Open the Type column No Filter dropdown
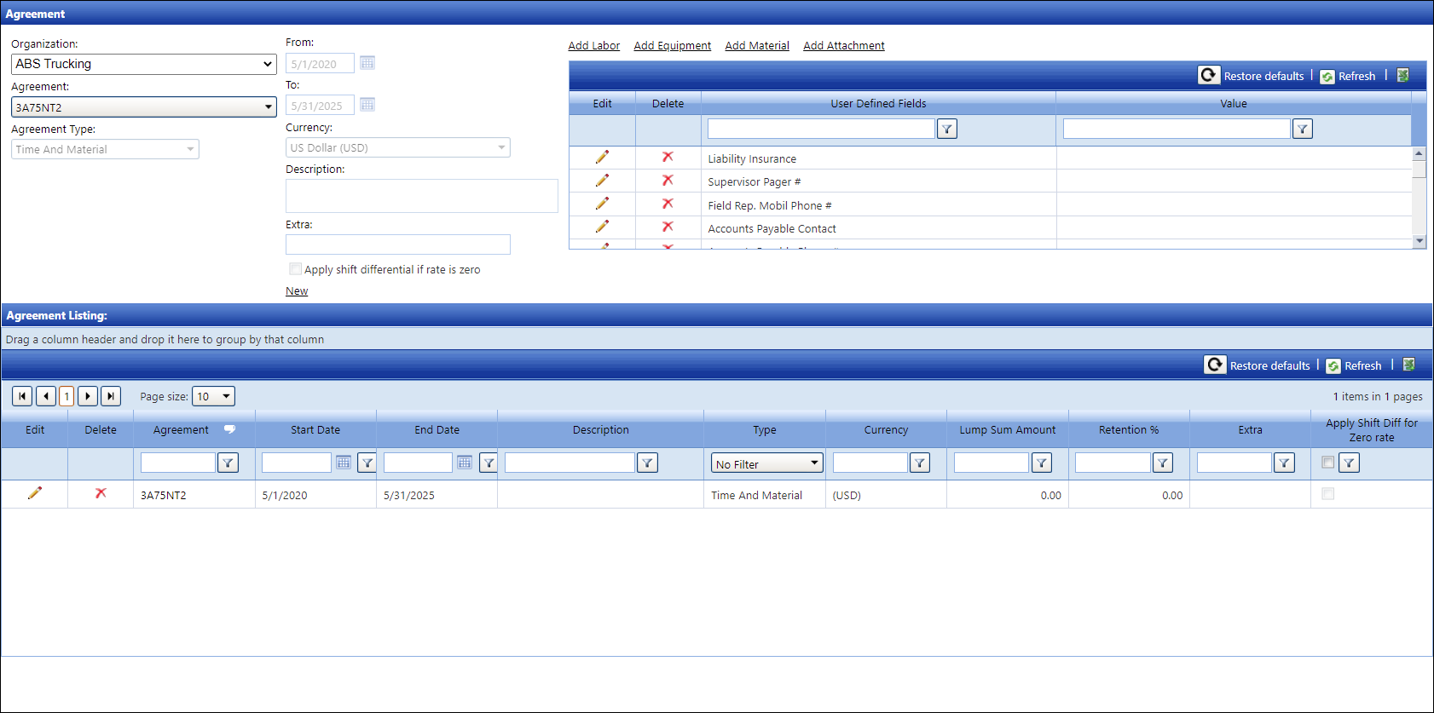 (766, 463)
